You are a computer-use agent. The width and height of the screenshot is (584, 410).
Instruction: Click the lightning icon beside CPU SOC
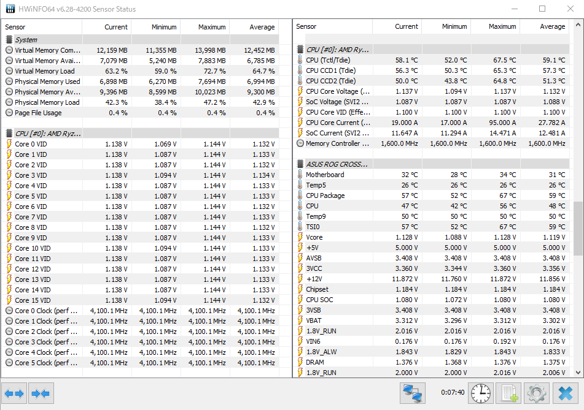pyautogui.click(x=300, y=299)
